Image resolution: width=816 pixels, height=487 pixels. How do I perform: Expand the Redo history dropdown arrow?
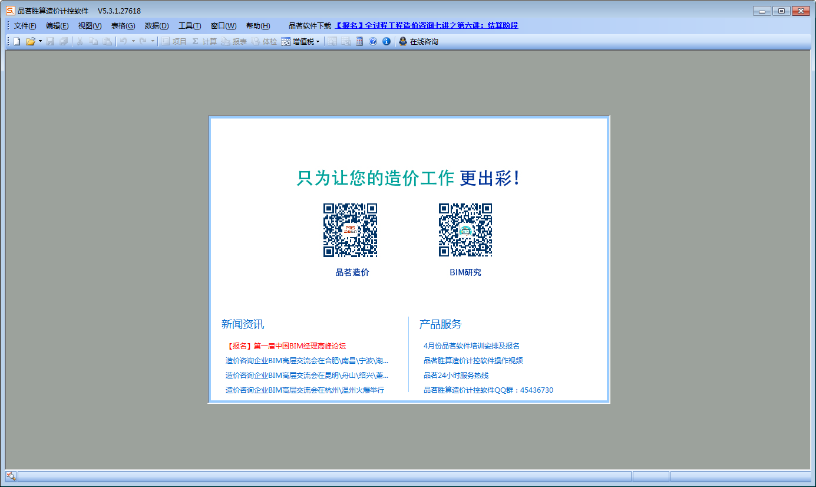[153, 41]
